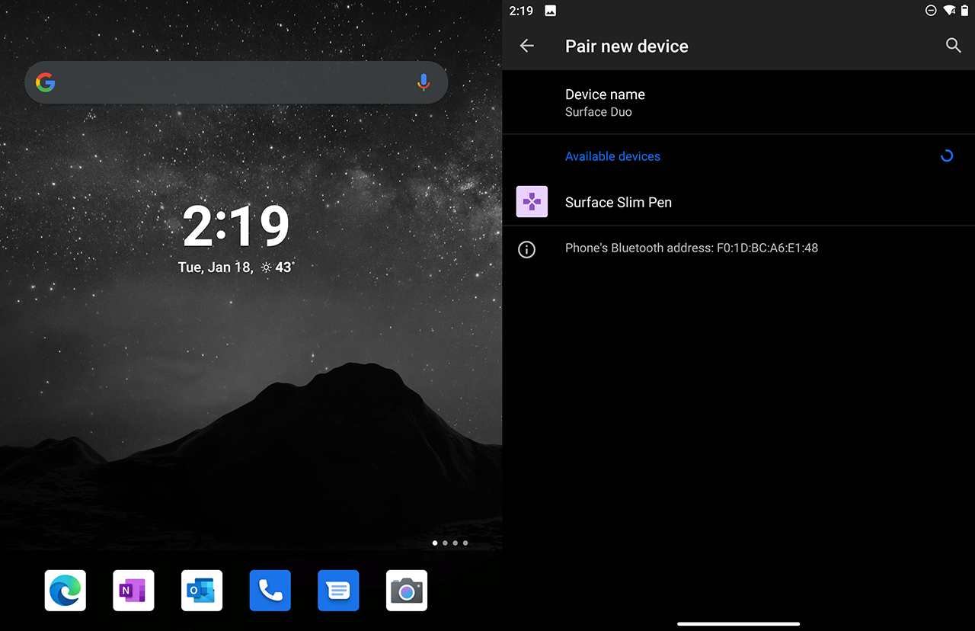
Task: Tap the clock widget showing 2:19
Action: click(236, 226)
